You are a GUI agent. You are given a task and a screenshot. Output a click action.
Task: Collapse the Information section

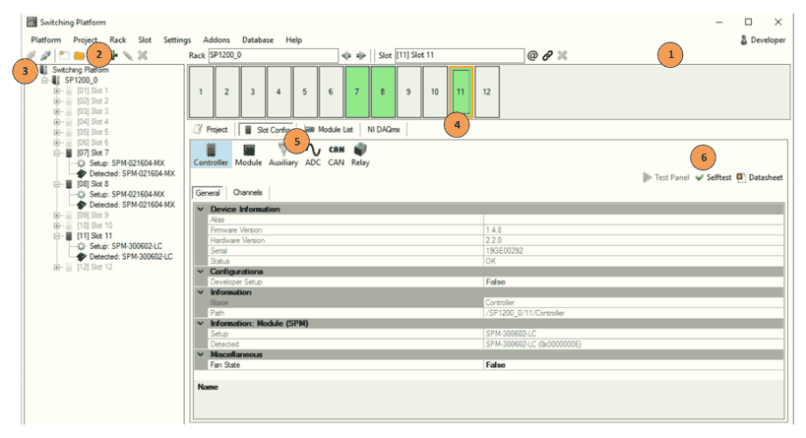pos(201,292)
